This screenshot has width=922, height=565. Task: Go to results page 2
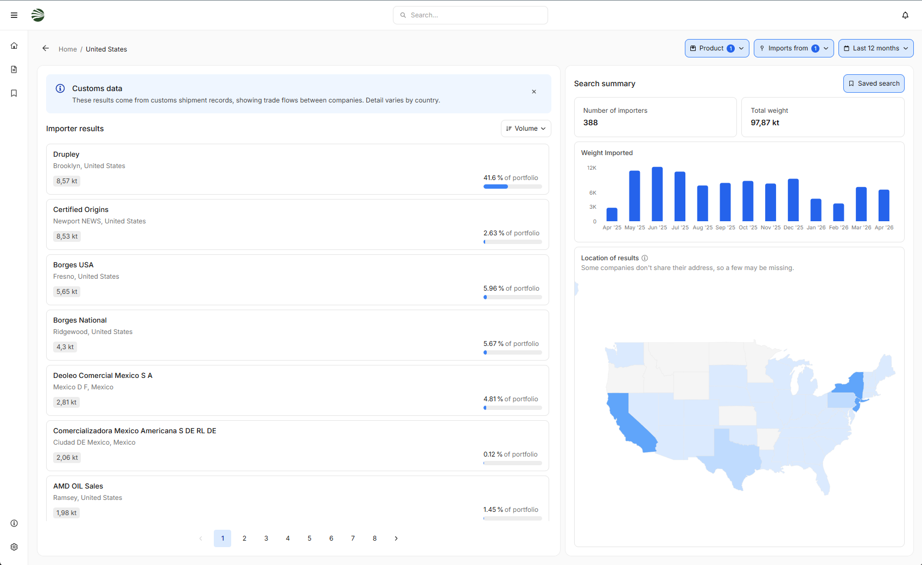[x=244, y=538]
